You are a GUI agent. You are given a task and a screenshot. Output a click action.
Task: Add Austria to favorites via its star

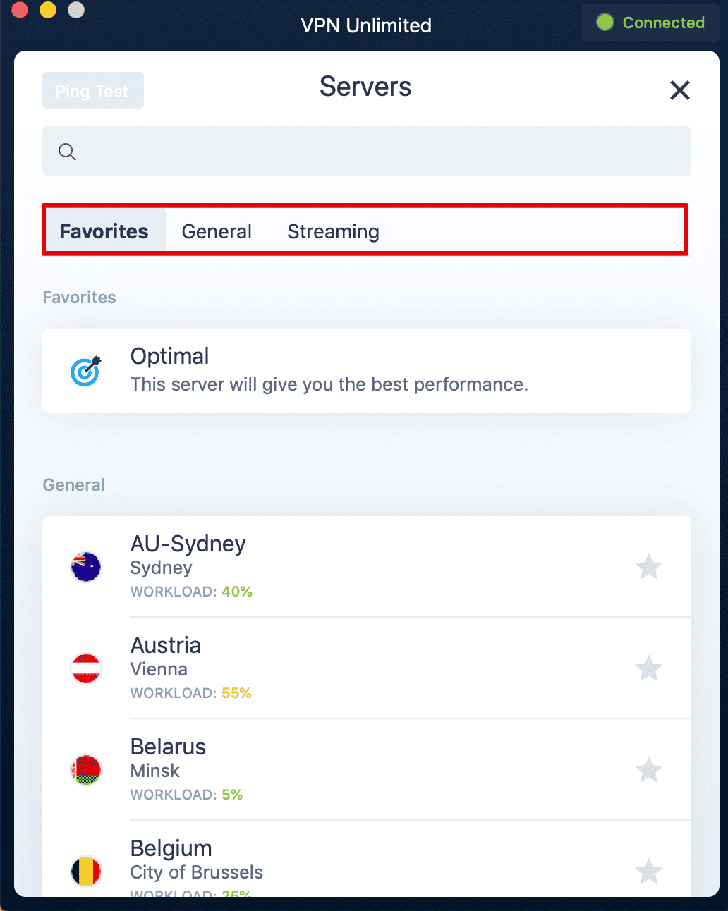[648, 668]
